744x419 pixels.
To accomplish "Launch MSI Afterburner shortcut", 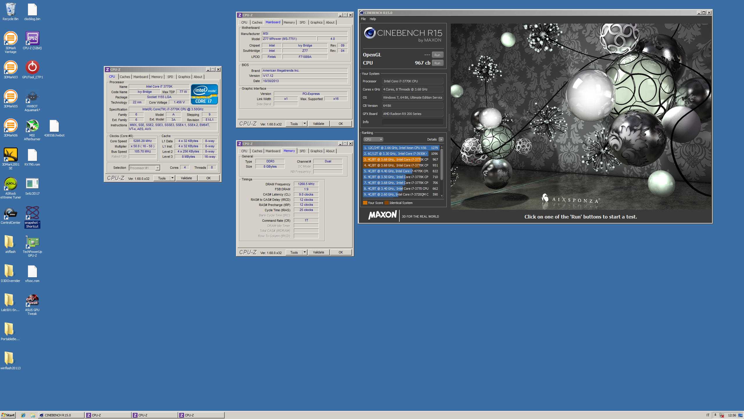I will (x=32, y=130).
